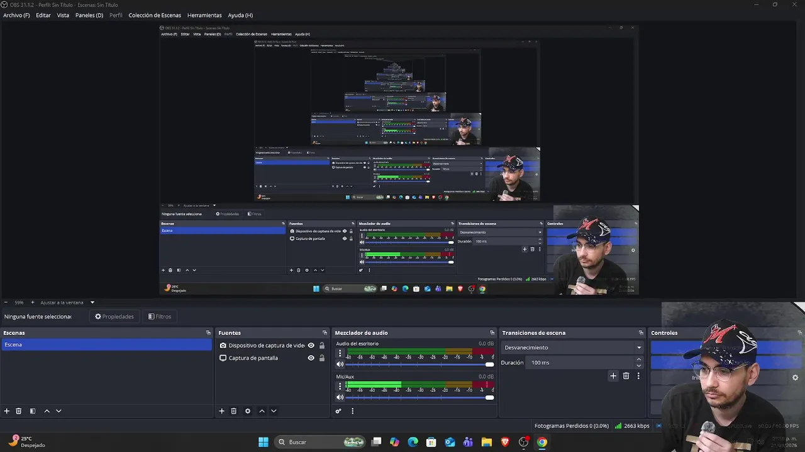Open Google Chrome from taskbar

pos(542,442)
